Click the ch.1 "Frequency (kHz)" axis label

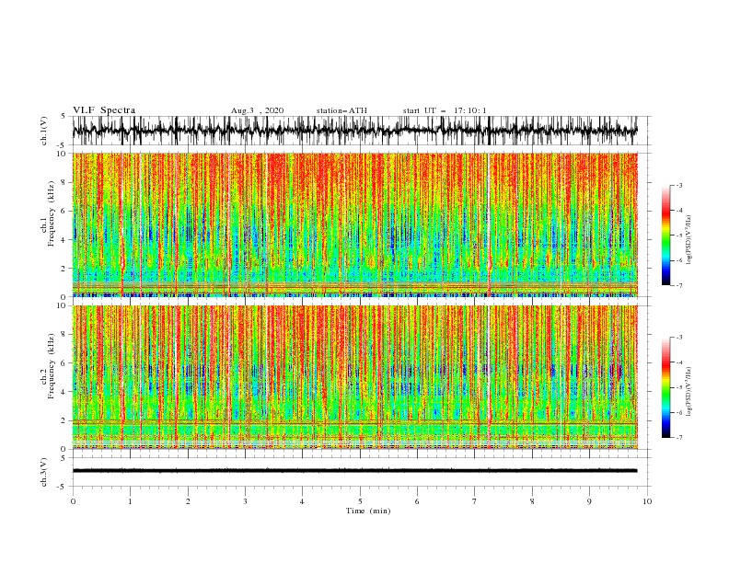(52, 214)
